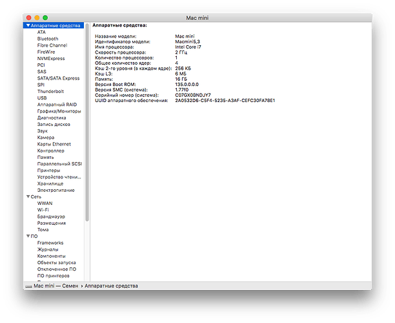Click the Аппаратные средства: bold heading
395x323 pixels.
tap(119, 25)
